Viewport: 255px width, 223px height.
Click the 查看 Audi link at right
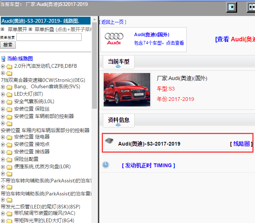coord(235,39)
